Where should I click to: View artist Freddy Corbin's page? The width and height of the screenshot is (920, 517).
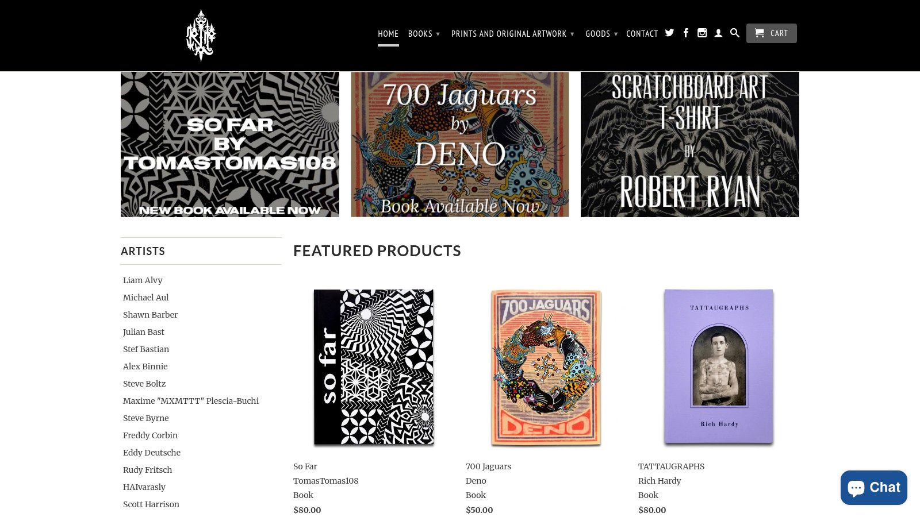(x=150, y=435)
